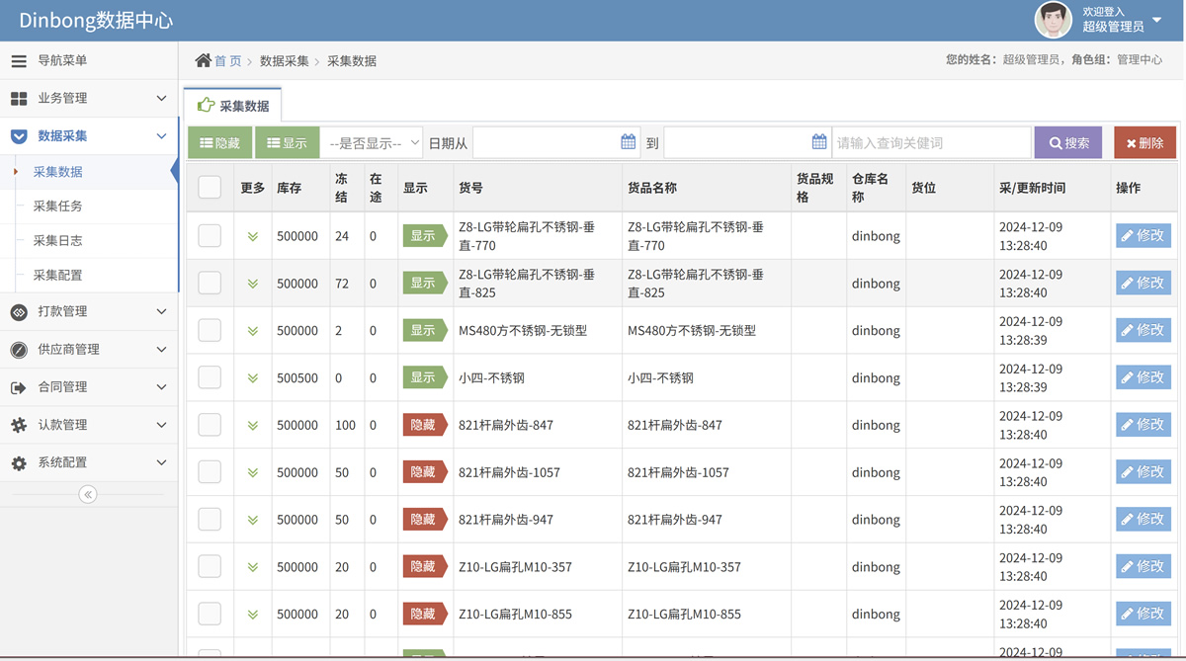Open calendar picker for end date

point(818,142)
